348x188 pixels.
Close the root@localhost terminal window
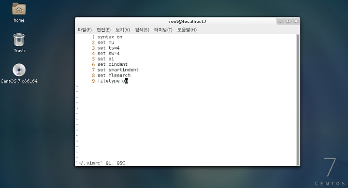(x=296, y=21)
